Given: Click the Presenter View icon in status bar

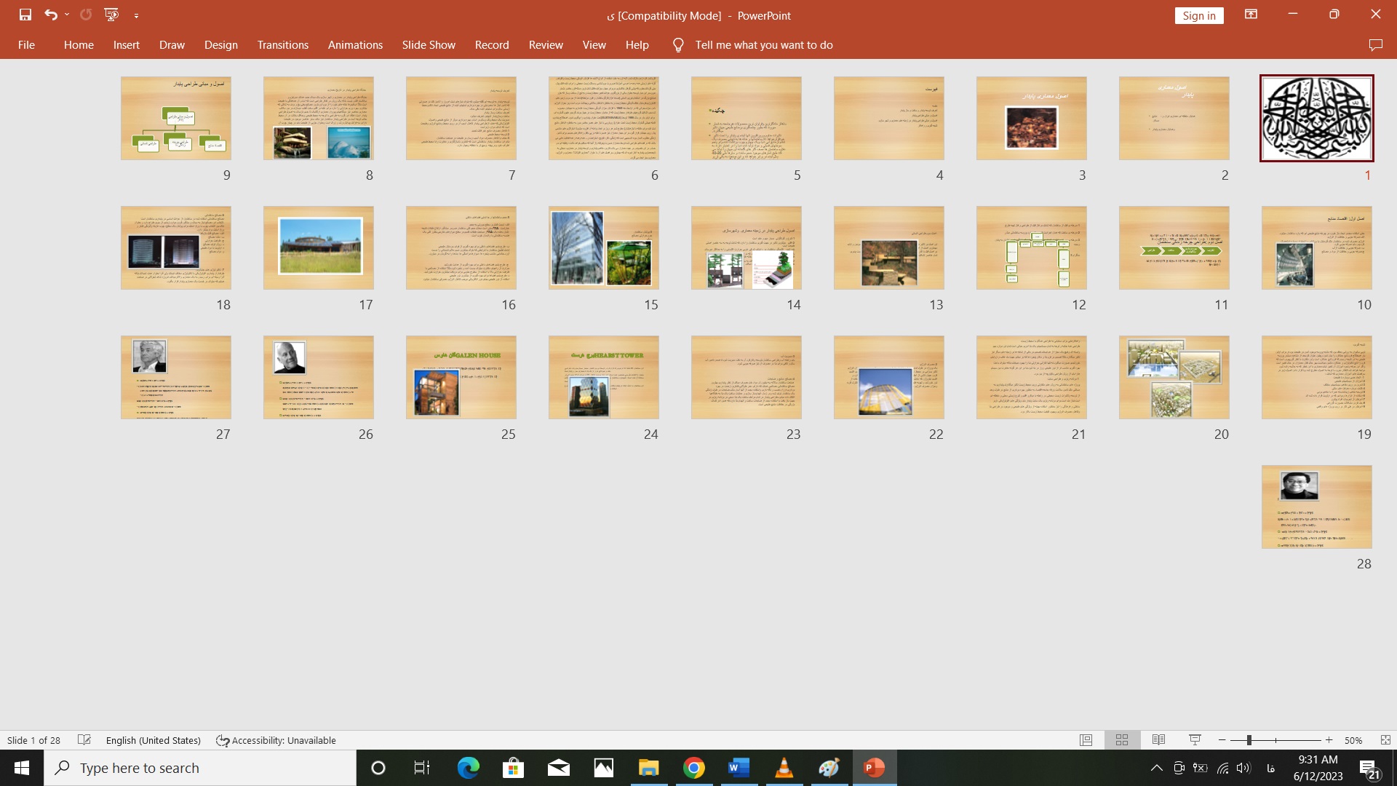Looking at the screenshot, I should coord(1193,739).
